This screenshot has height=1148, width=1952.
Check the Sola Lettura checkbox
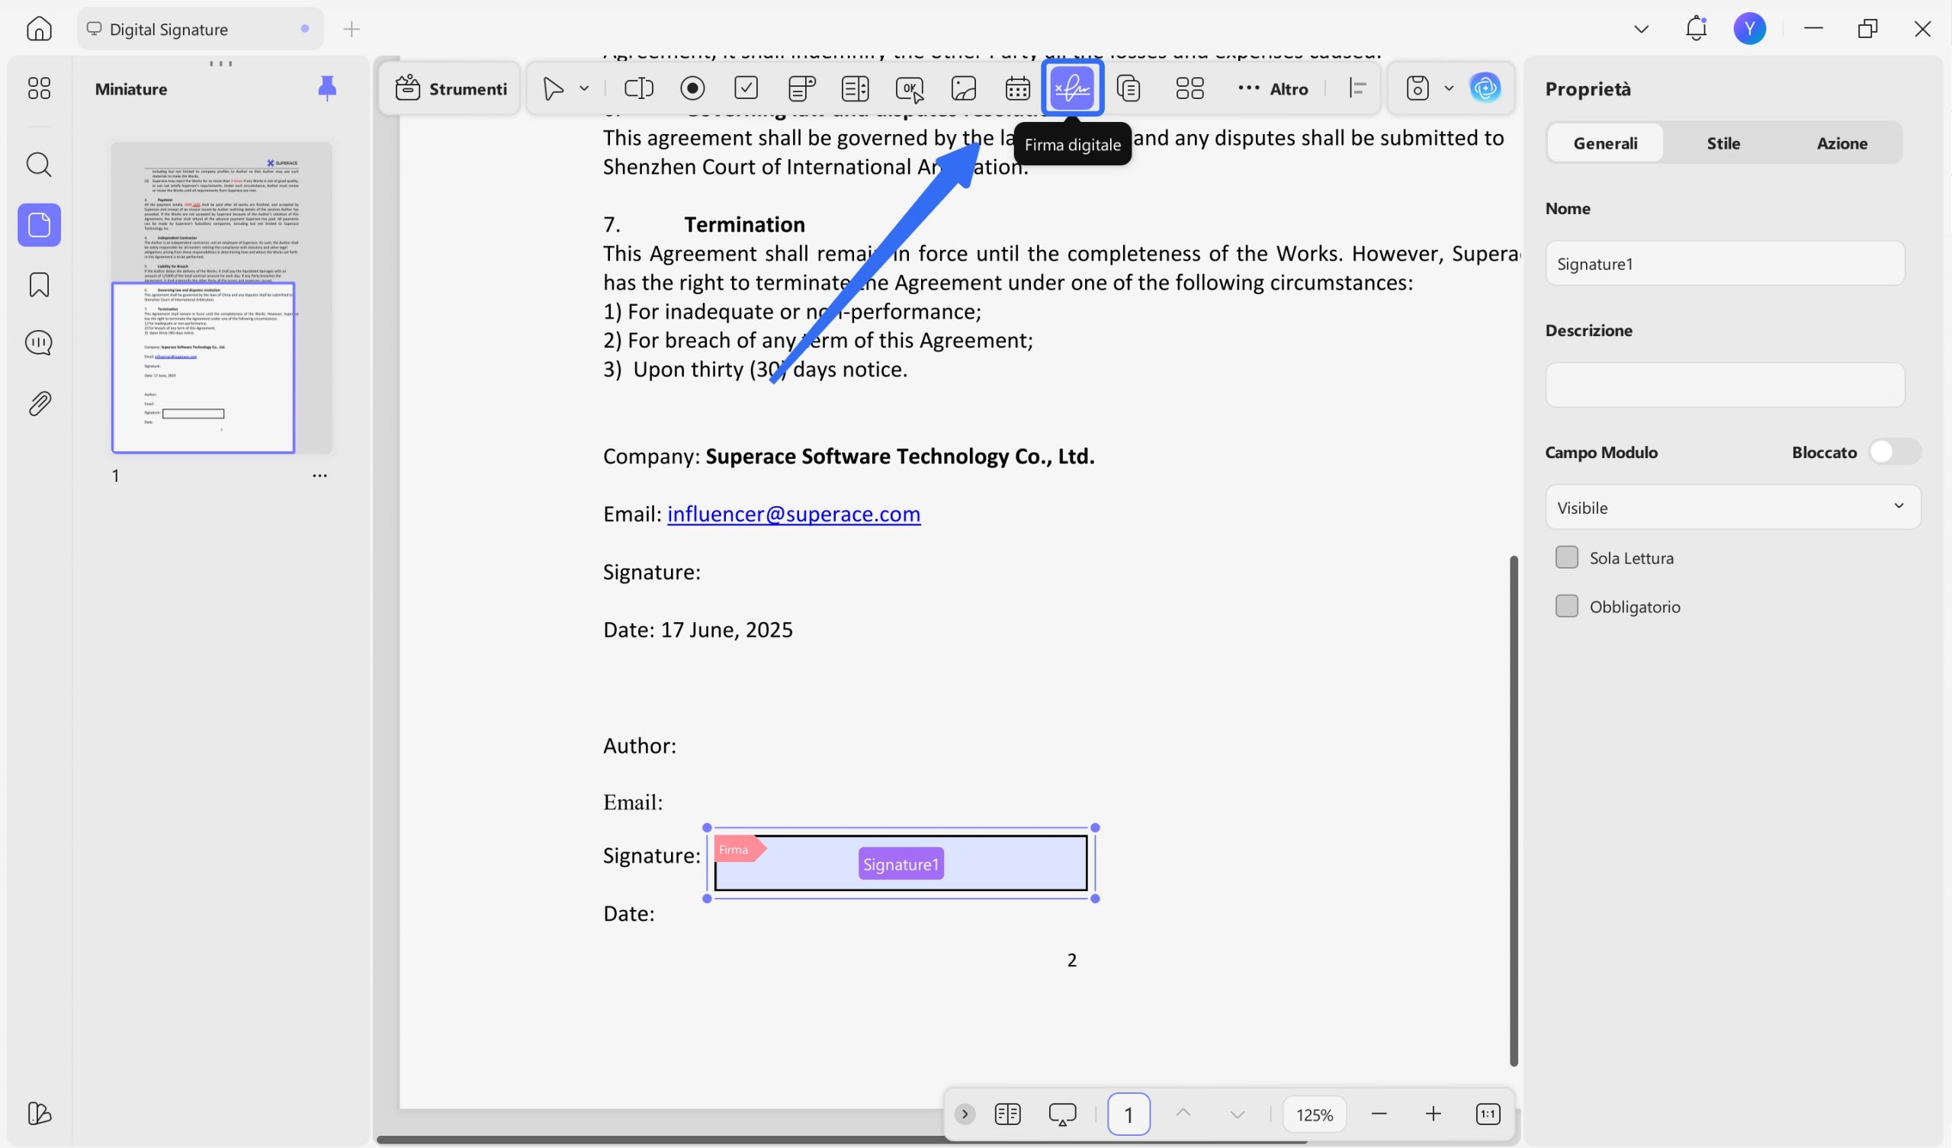pos(1566,558)
